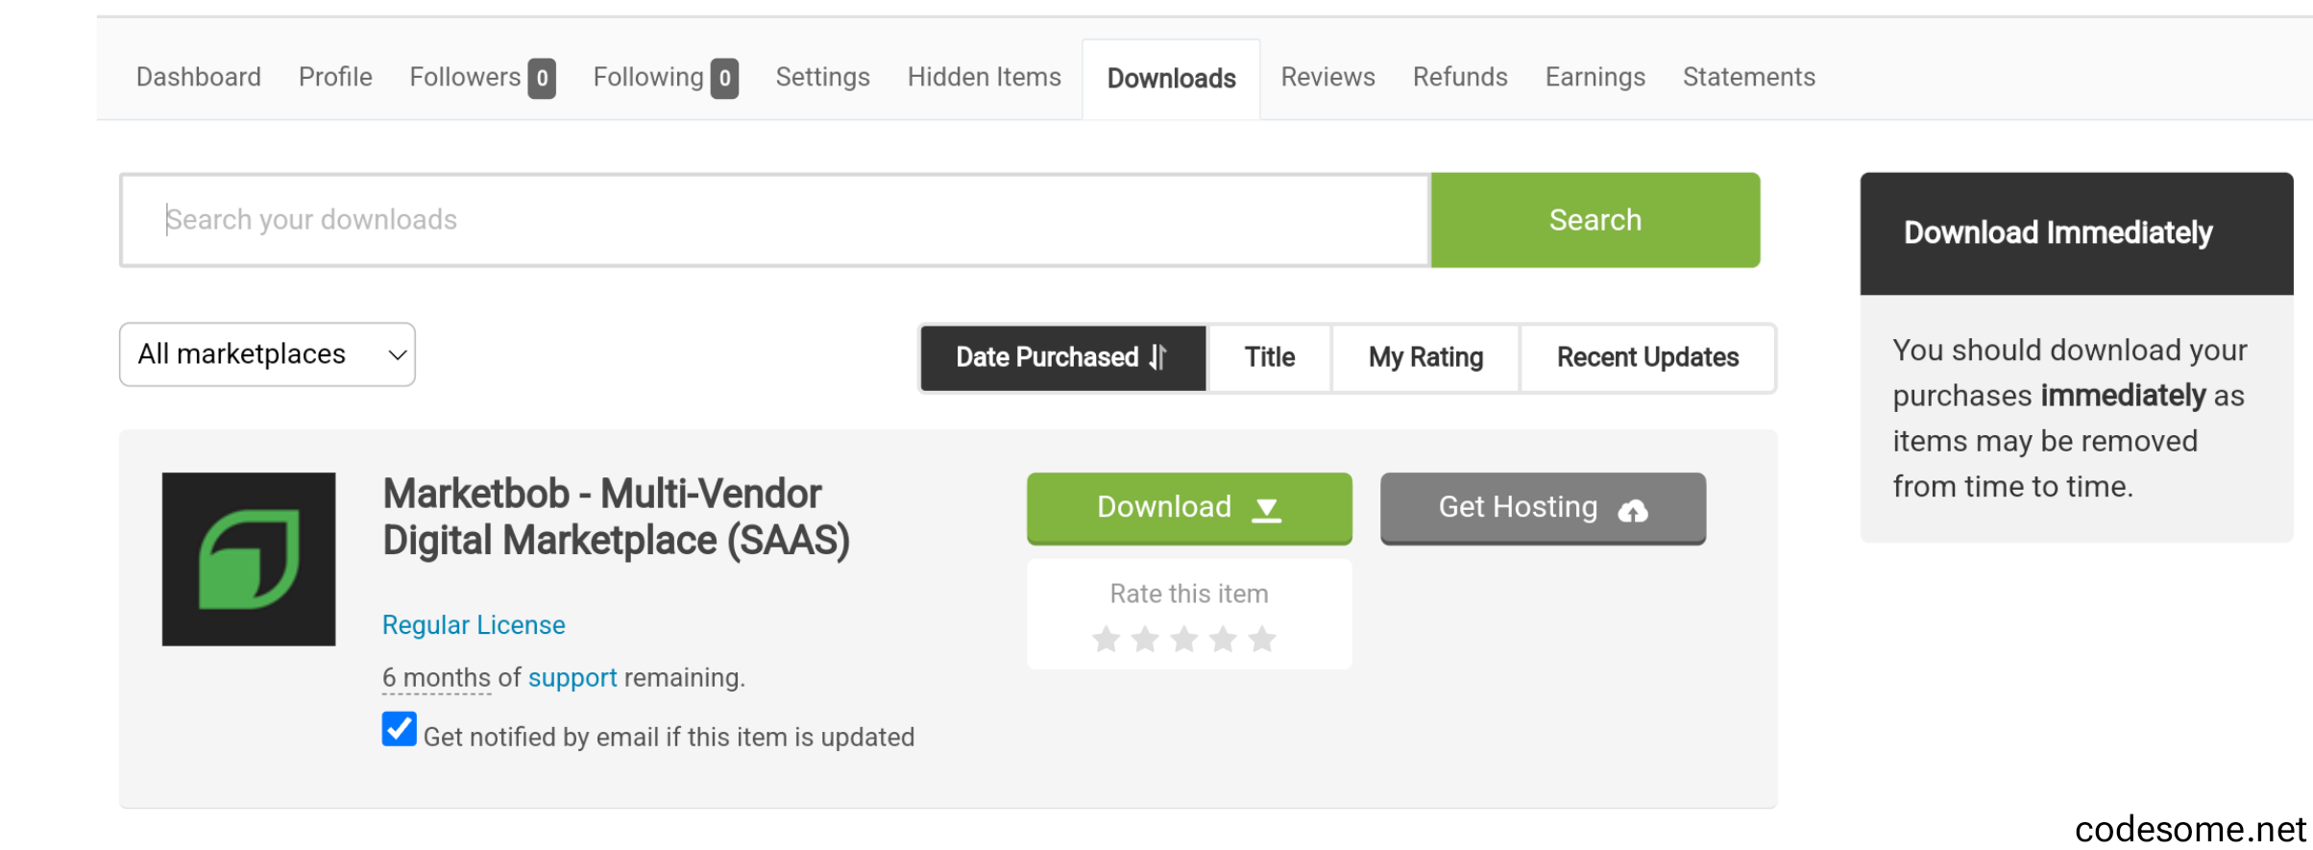Rate the item four stars
Screen dimensions: 2313x850
click(x=1224, y=639)
